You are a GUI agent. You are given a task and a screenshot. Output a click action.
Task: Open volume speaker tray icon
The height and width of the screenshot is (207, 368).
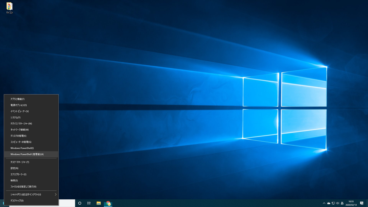(338, 203)
